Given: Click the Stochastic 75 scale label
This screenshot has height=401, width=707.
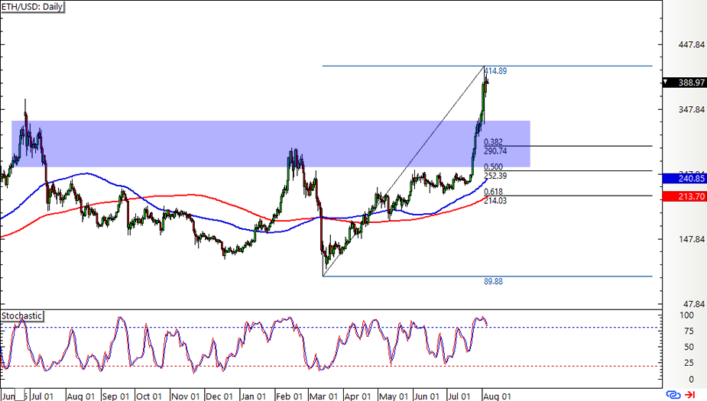Looking at the screenshot, I should coord(689,331).
